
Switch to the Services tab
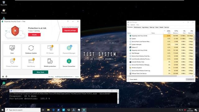167,27
